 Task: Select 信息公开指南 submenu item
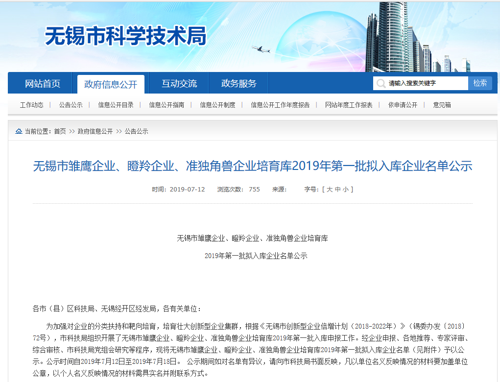click(x=167, y=105)
